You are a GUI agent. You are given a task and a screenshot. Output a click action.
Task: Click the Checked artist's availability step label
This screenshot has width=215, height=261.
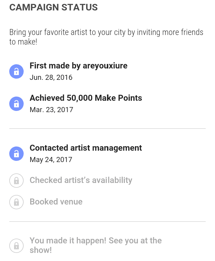point(81,180)
